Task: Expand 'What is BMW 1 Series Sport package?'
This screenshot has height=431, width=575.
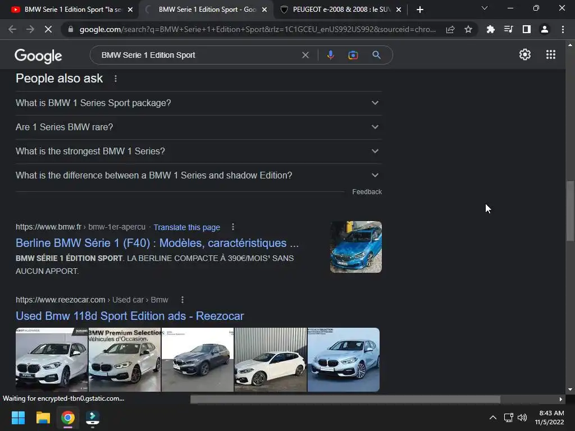Action: coord(198,103)
